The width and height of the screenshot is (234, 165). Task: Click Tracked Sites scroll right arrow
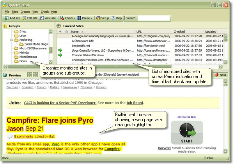221,66
